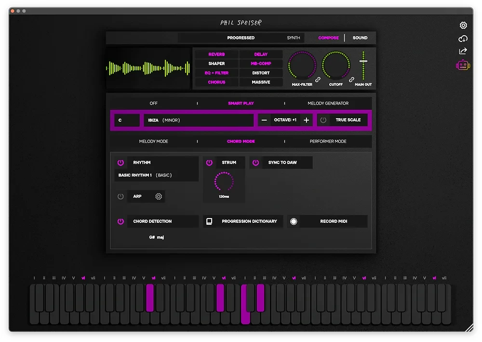This screenshot has height=342, width=482.
Task: Switch to Chord Mode
Action: [x=241, y=141]
